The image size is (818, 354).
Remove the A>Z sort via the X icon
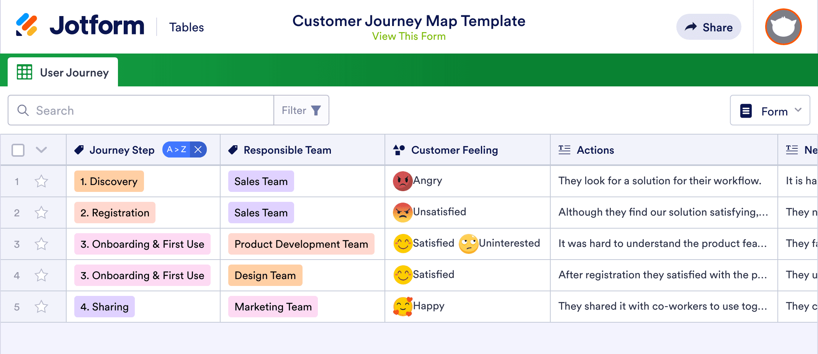pos(198,149)
